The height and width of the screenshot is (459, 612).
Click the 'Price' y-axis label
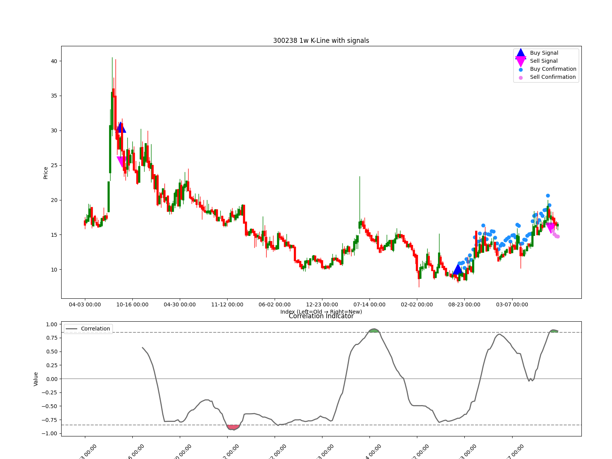[46, 173]
